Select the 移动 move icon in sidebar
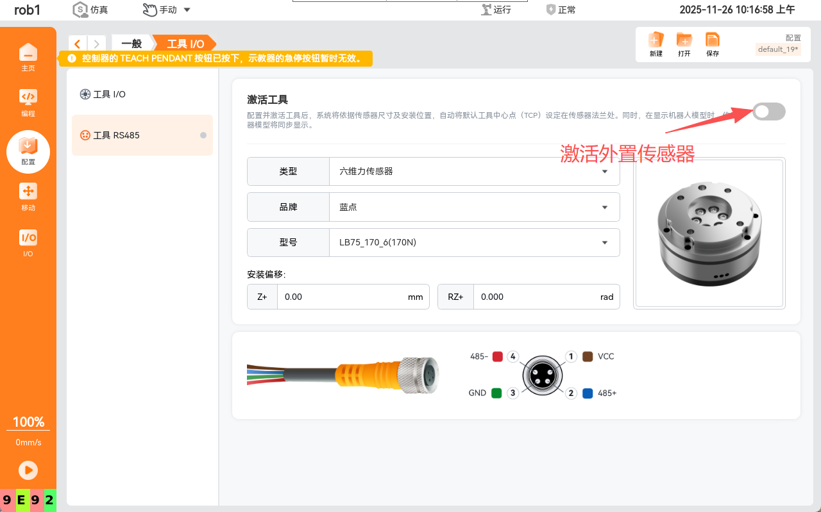This screenshot has height=512, width=821. click(x=28, y=196)
